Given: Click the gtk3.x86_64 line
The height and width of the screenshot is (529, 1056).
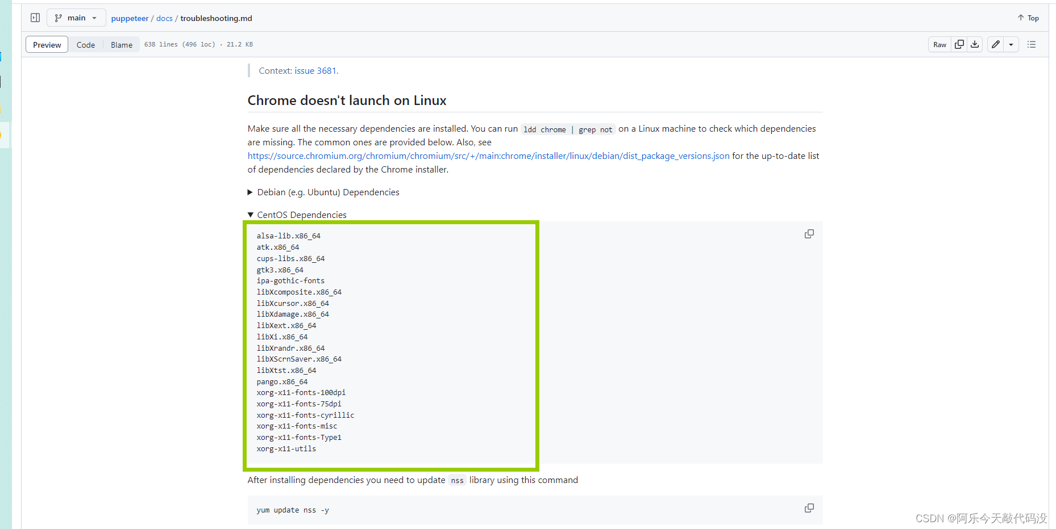Looking at the screenshot, I should [280, 270].
